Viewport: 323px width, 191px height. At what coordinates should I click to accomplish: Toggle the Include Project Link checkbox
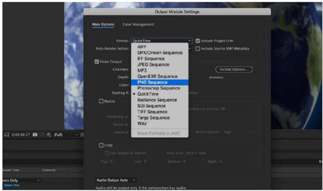(198, 41)
